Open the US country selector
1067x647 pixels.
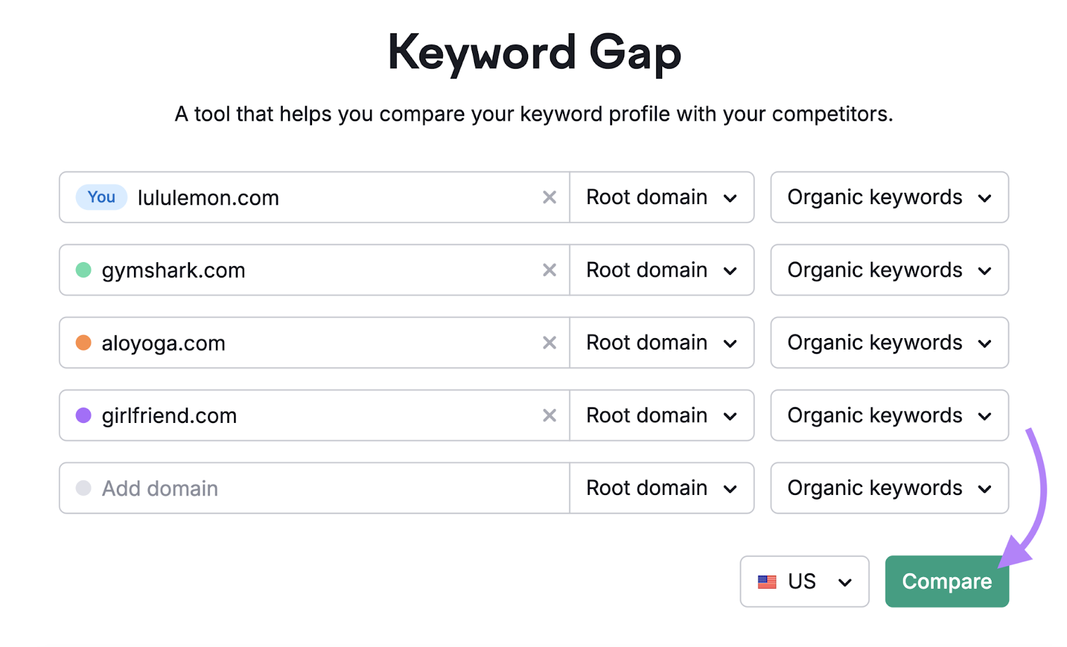click(804, 582)
